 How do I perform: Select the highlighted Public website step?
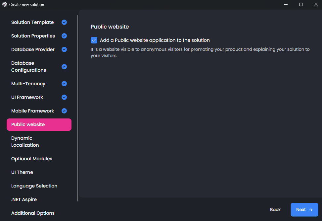(x=39, y=124)
